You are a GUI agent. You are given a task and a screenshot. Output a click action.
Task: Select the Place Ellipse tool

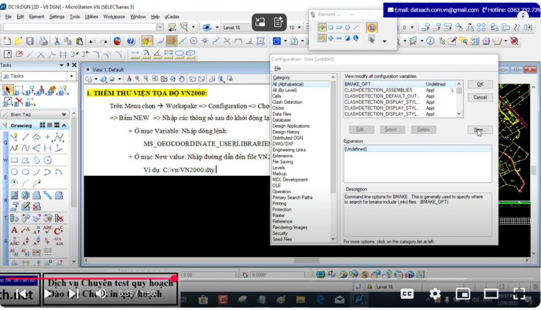(25, 172)
